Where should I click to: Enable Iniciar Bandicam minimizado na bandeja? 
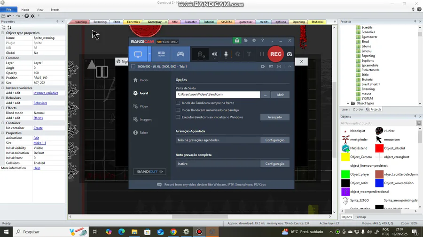[x=178, y=110]
